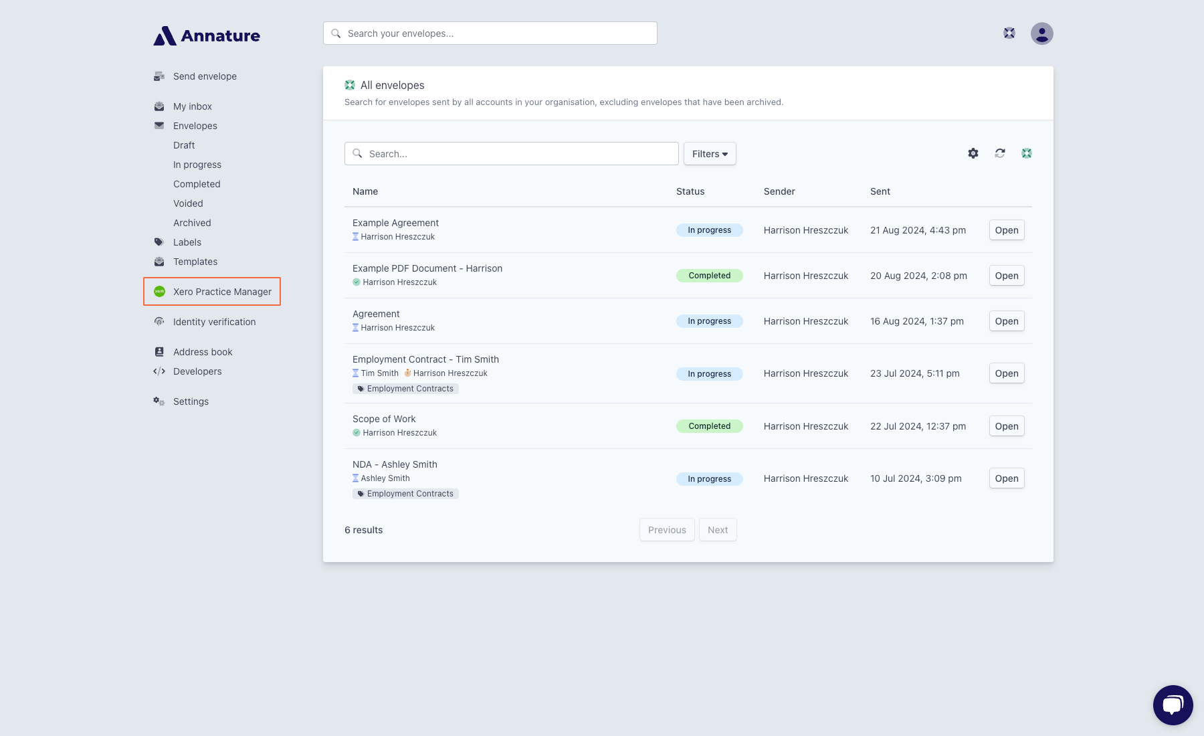Go to the Completed envelopes section

pos(196,183)
